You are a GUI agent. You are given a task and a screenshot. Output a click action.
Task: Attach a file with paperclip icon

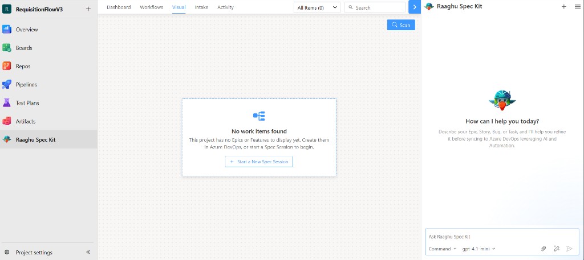pyautogui.click(x=544, y=249)
